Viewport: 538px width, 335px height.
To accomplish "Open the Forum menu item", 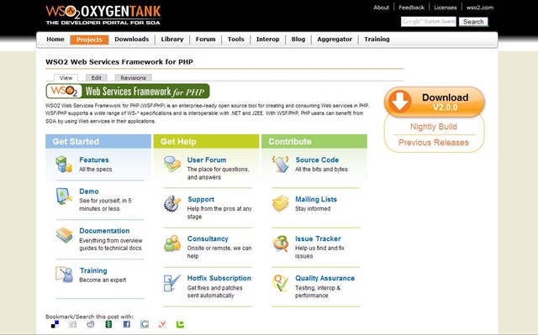I will (x=205, y=39).
